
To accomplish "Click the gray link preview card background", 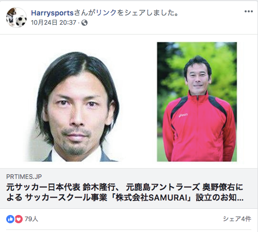I will point(129,188).
